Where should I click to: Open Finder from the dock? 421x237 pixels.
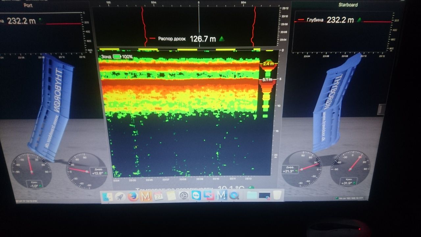[x=108, y=197]
